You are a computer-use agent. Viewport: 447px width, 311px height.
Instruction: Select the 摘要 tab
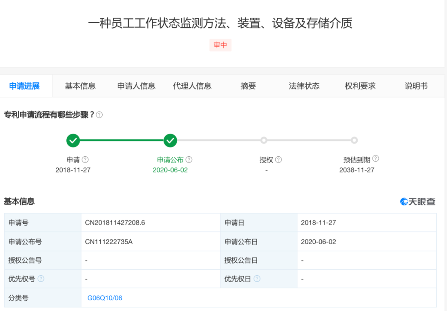point(248,86)
